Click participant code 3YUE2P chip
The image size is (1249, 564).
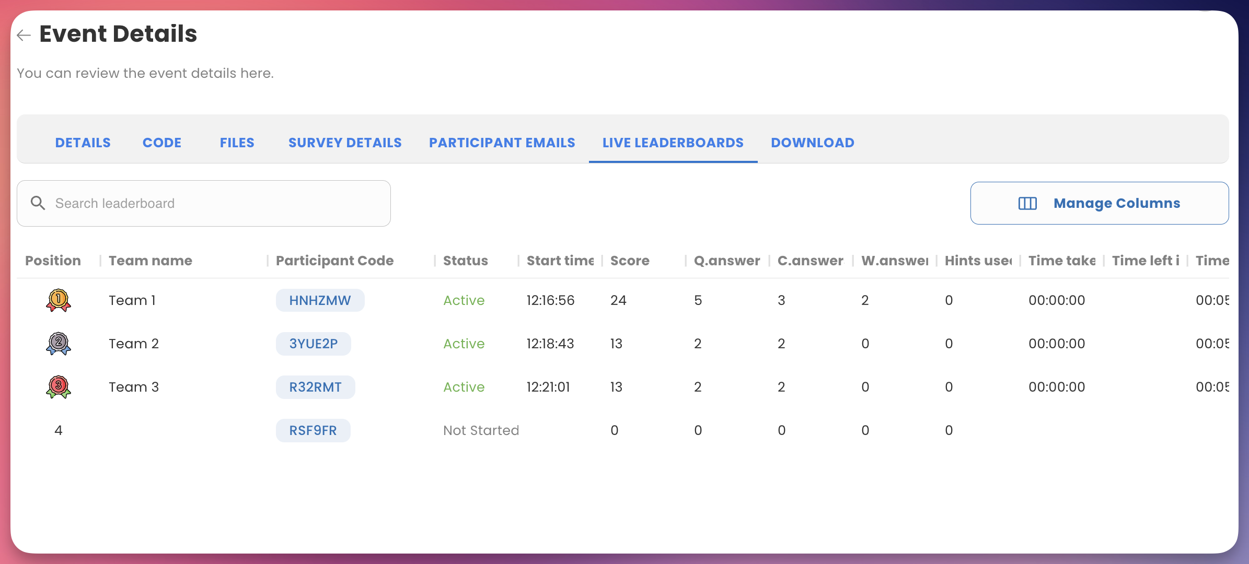(314, 344)
